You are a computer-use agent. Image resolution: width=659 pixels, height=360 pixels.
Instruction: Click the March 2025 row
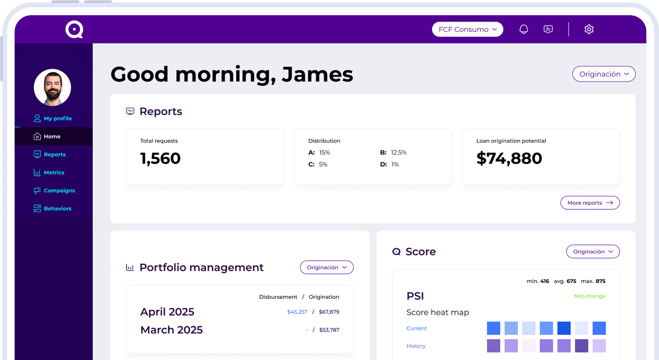(x=240, y=330)
